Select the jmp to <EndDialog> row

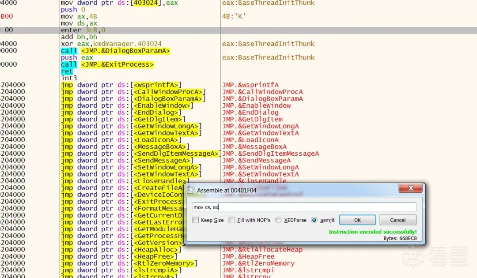121,113
